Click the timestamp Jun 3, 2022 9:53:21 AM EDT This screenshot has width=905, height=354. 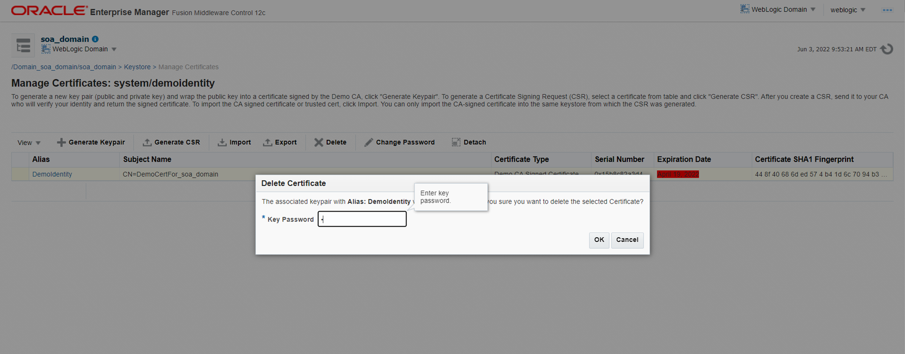click(837, 49)
